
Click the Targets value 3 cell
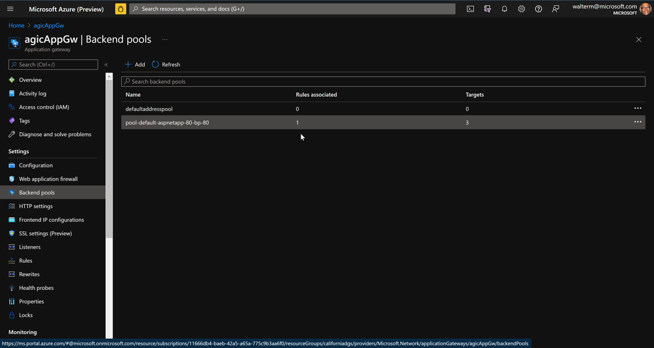(x=467, y=122)
